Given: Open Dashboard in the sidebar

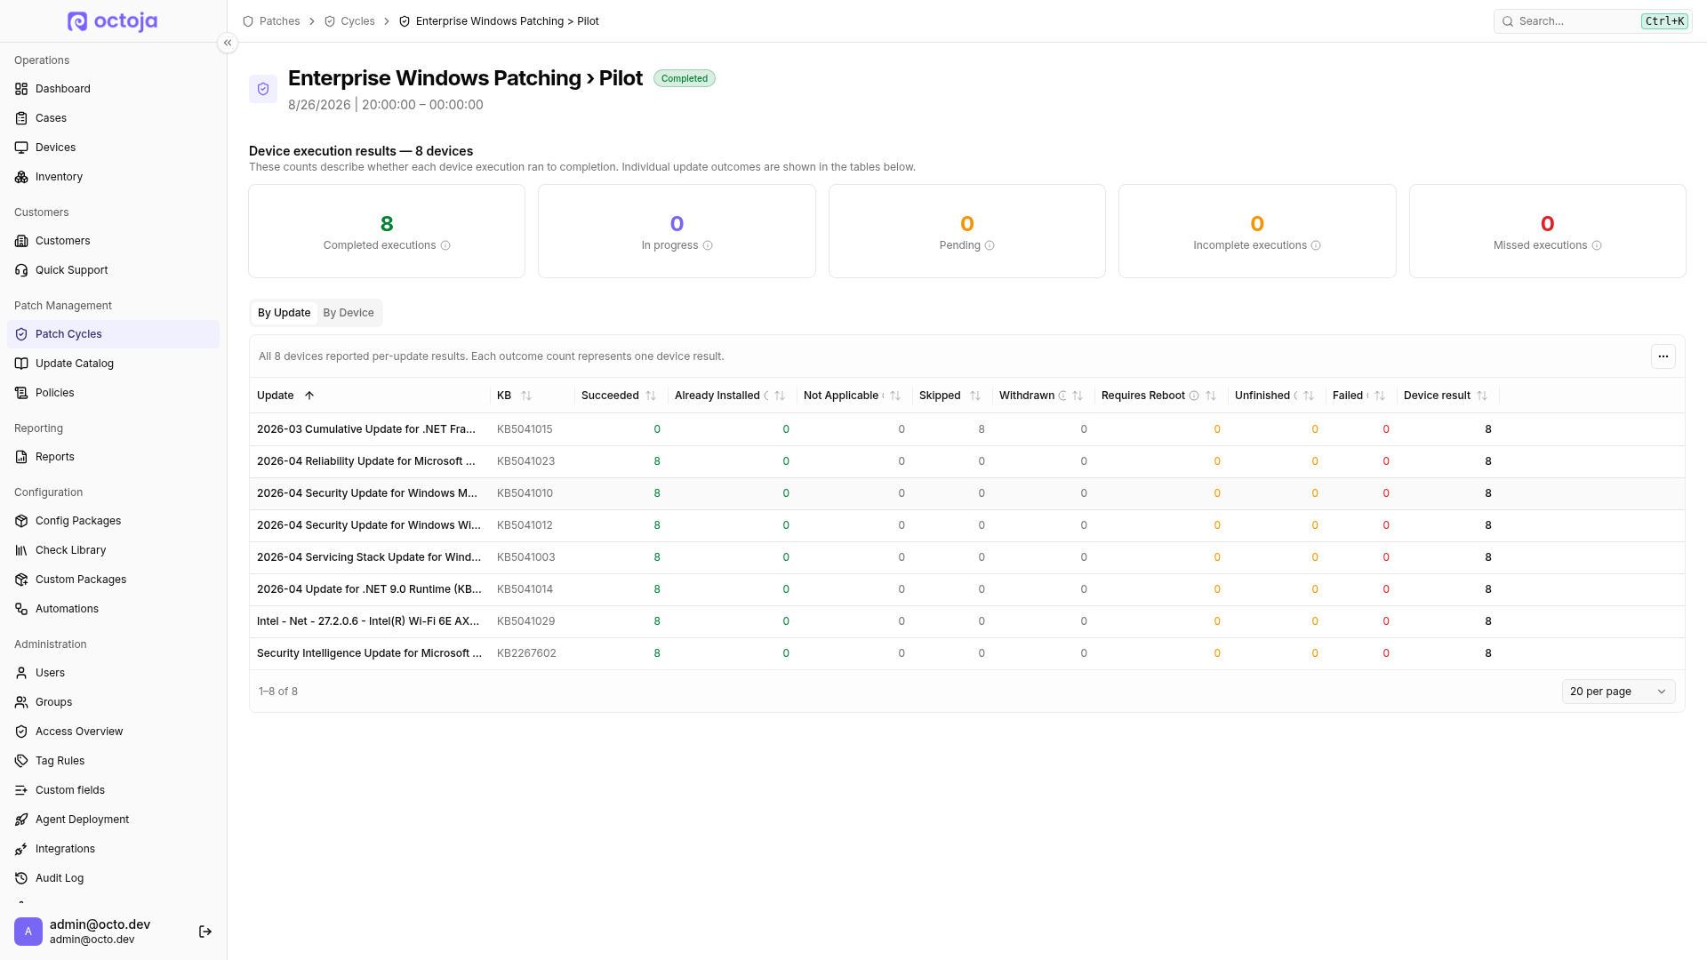Looking at the screenshot, I should (x=113, y=89).
